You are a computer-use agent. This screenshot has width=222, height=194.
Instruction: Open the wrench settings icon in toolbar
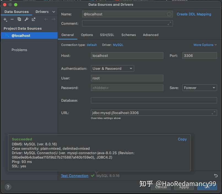[x=26, y=19]
